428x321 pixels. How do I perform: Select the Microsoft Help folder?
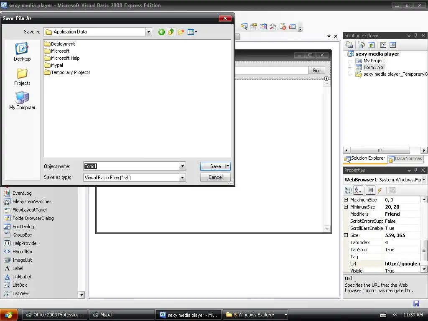tap(62, 58)
